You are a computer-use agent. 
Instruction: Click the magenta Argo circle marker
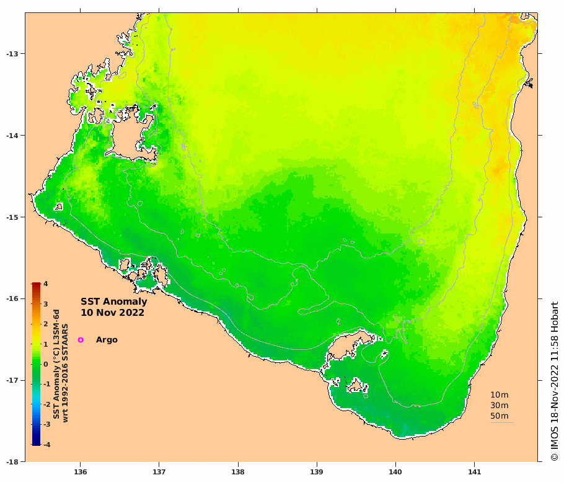pyautogui.click(x=81, y=339)
